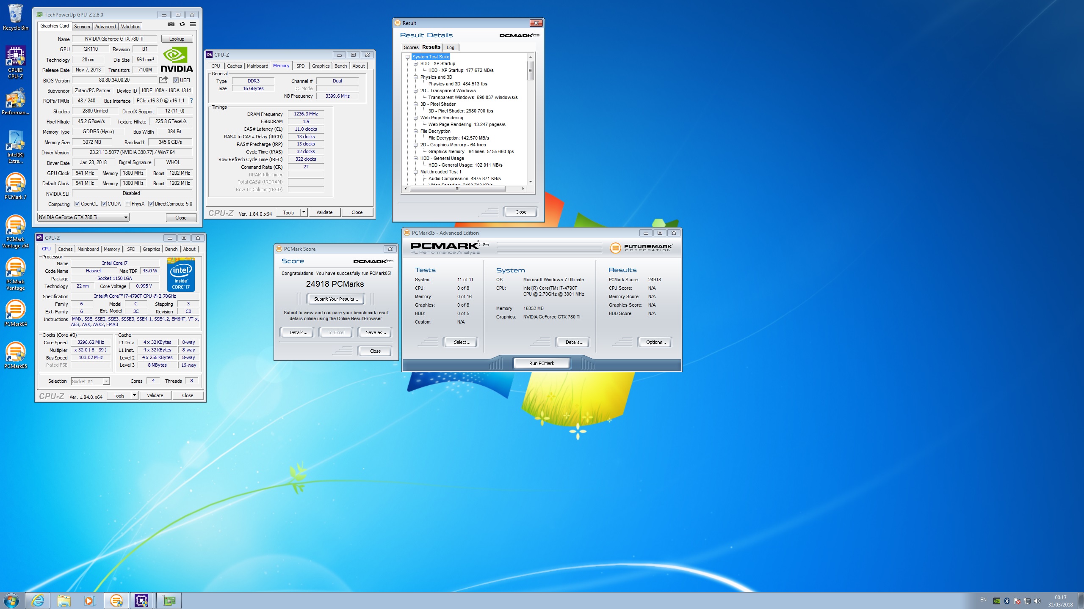Click the GPU-Z screenshot camera icon
Screen dimensions: 1084x609
[x=171, y=24]
